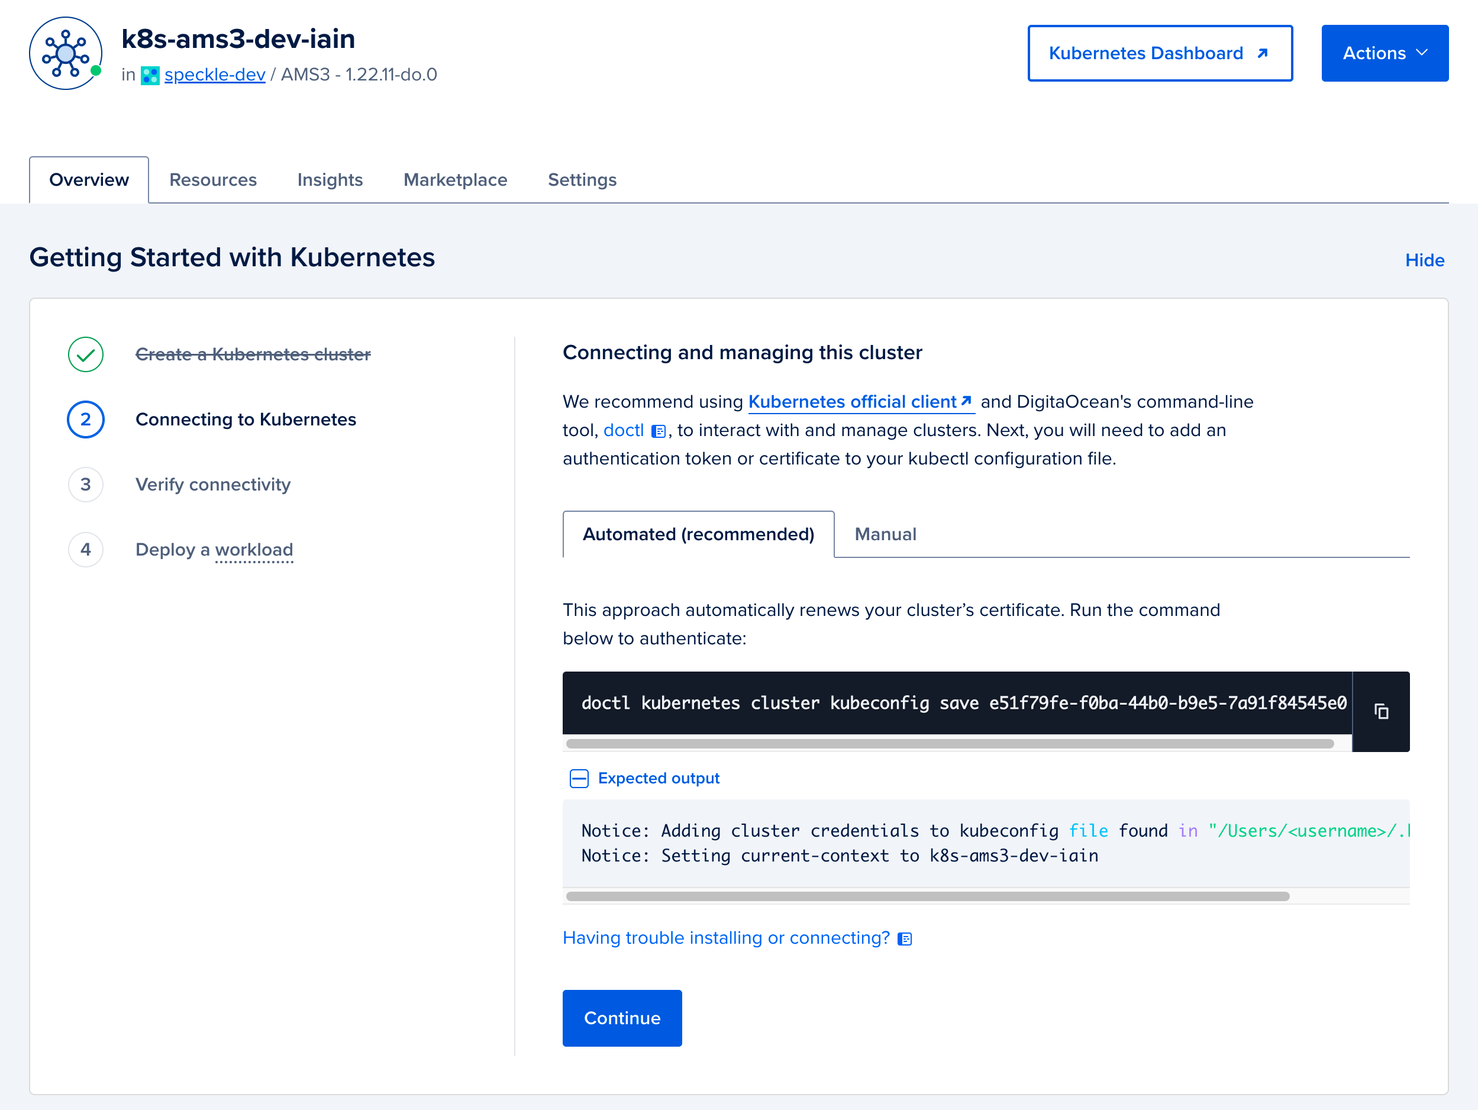This screenshot has width=1478, height=1110.
Task: Click the copy command icon
Action: coord(1380,712)
